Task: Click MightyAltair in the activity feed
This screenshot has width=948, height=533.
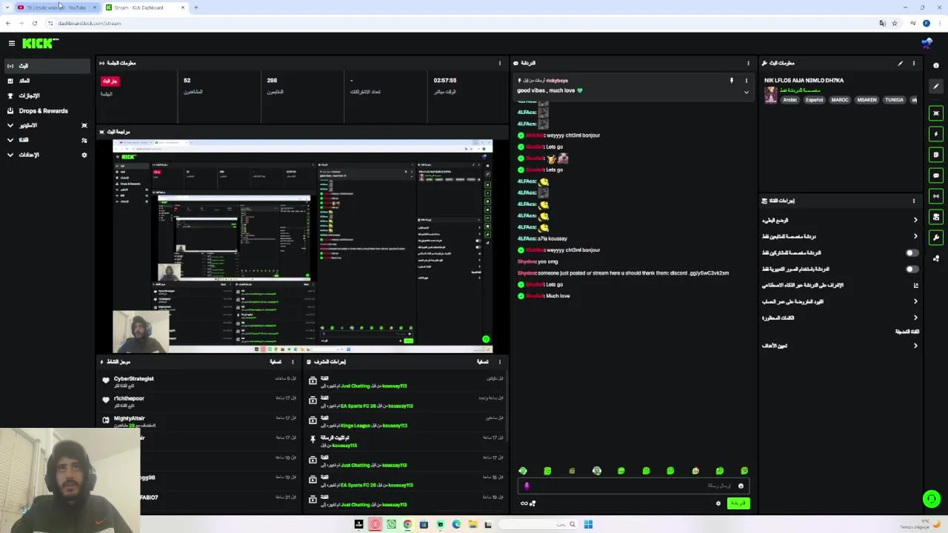Action: (x=129, y=418)
